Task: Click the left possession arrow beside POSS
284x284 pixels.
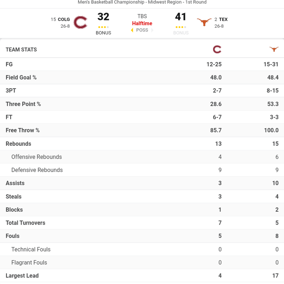Action: pyautogui.click(x=132, y=30)
